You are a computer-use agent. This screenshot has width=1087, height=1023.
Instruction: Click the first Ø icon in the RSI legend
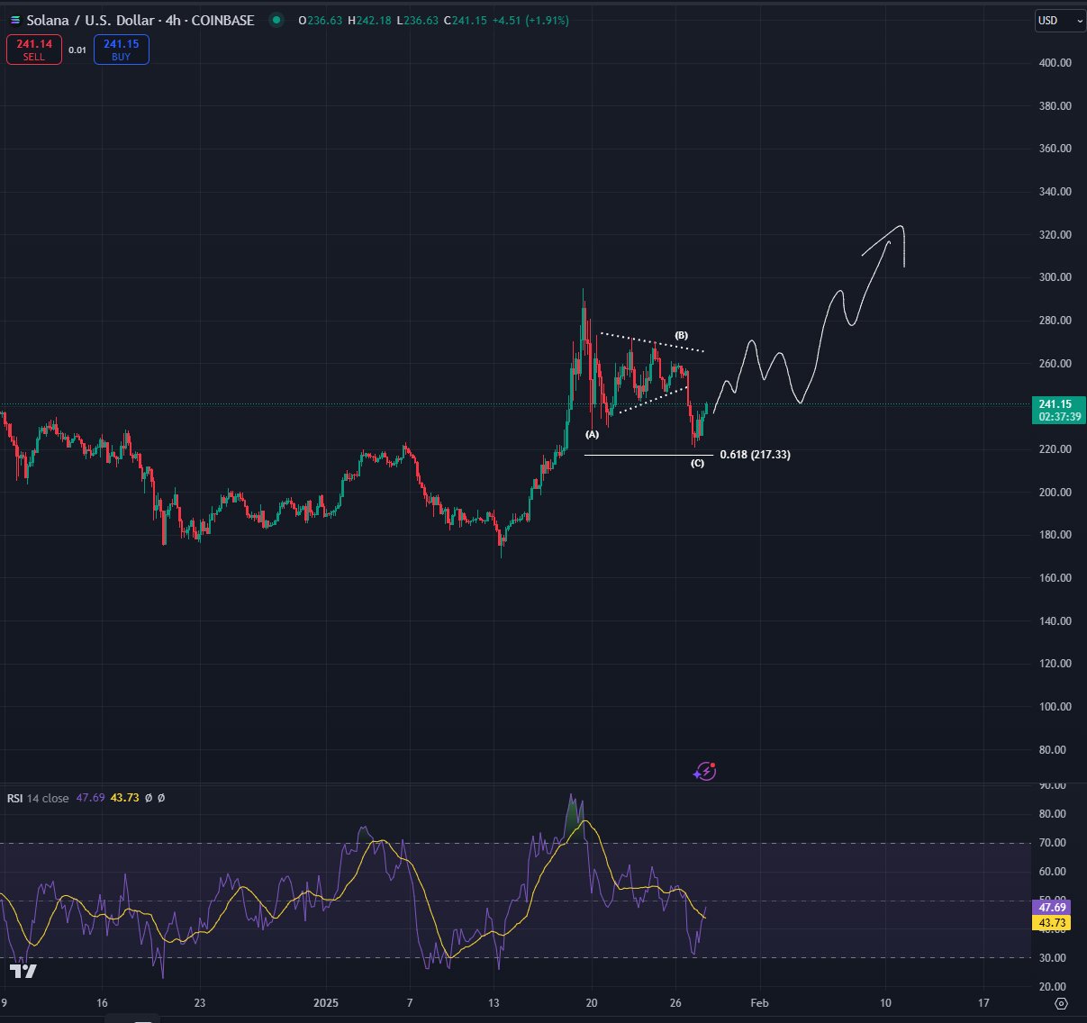pos(148,798)
